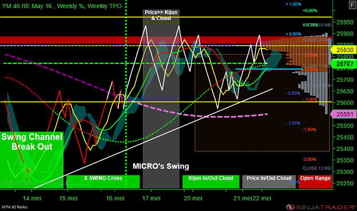Click the F button in top-right corner
This screenshot has height=211, width=357.
(x=352, y=6)
